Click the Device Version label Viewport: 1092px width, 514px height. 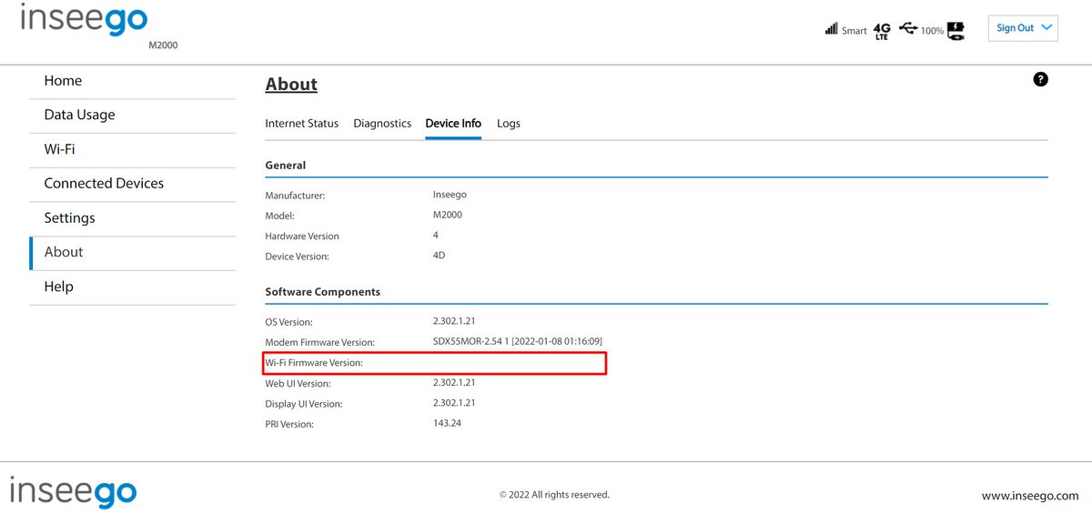click(x=297, y=257)
